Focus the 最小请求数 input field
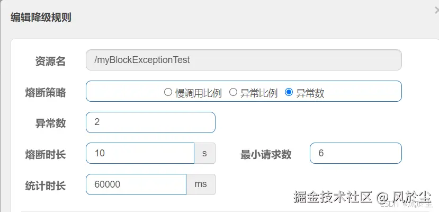The height and width of the screenshot is (212, 439). pos(355,154)
